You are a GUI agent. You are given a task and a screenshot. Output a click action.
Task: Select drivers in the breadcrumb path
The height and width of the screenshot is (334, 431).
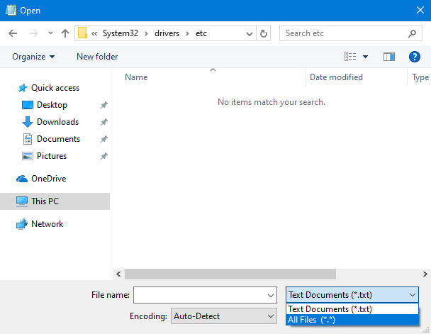pos(167,33)
